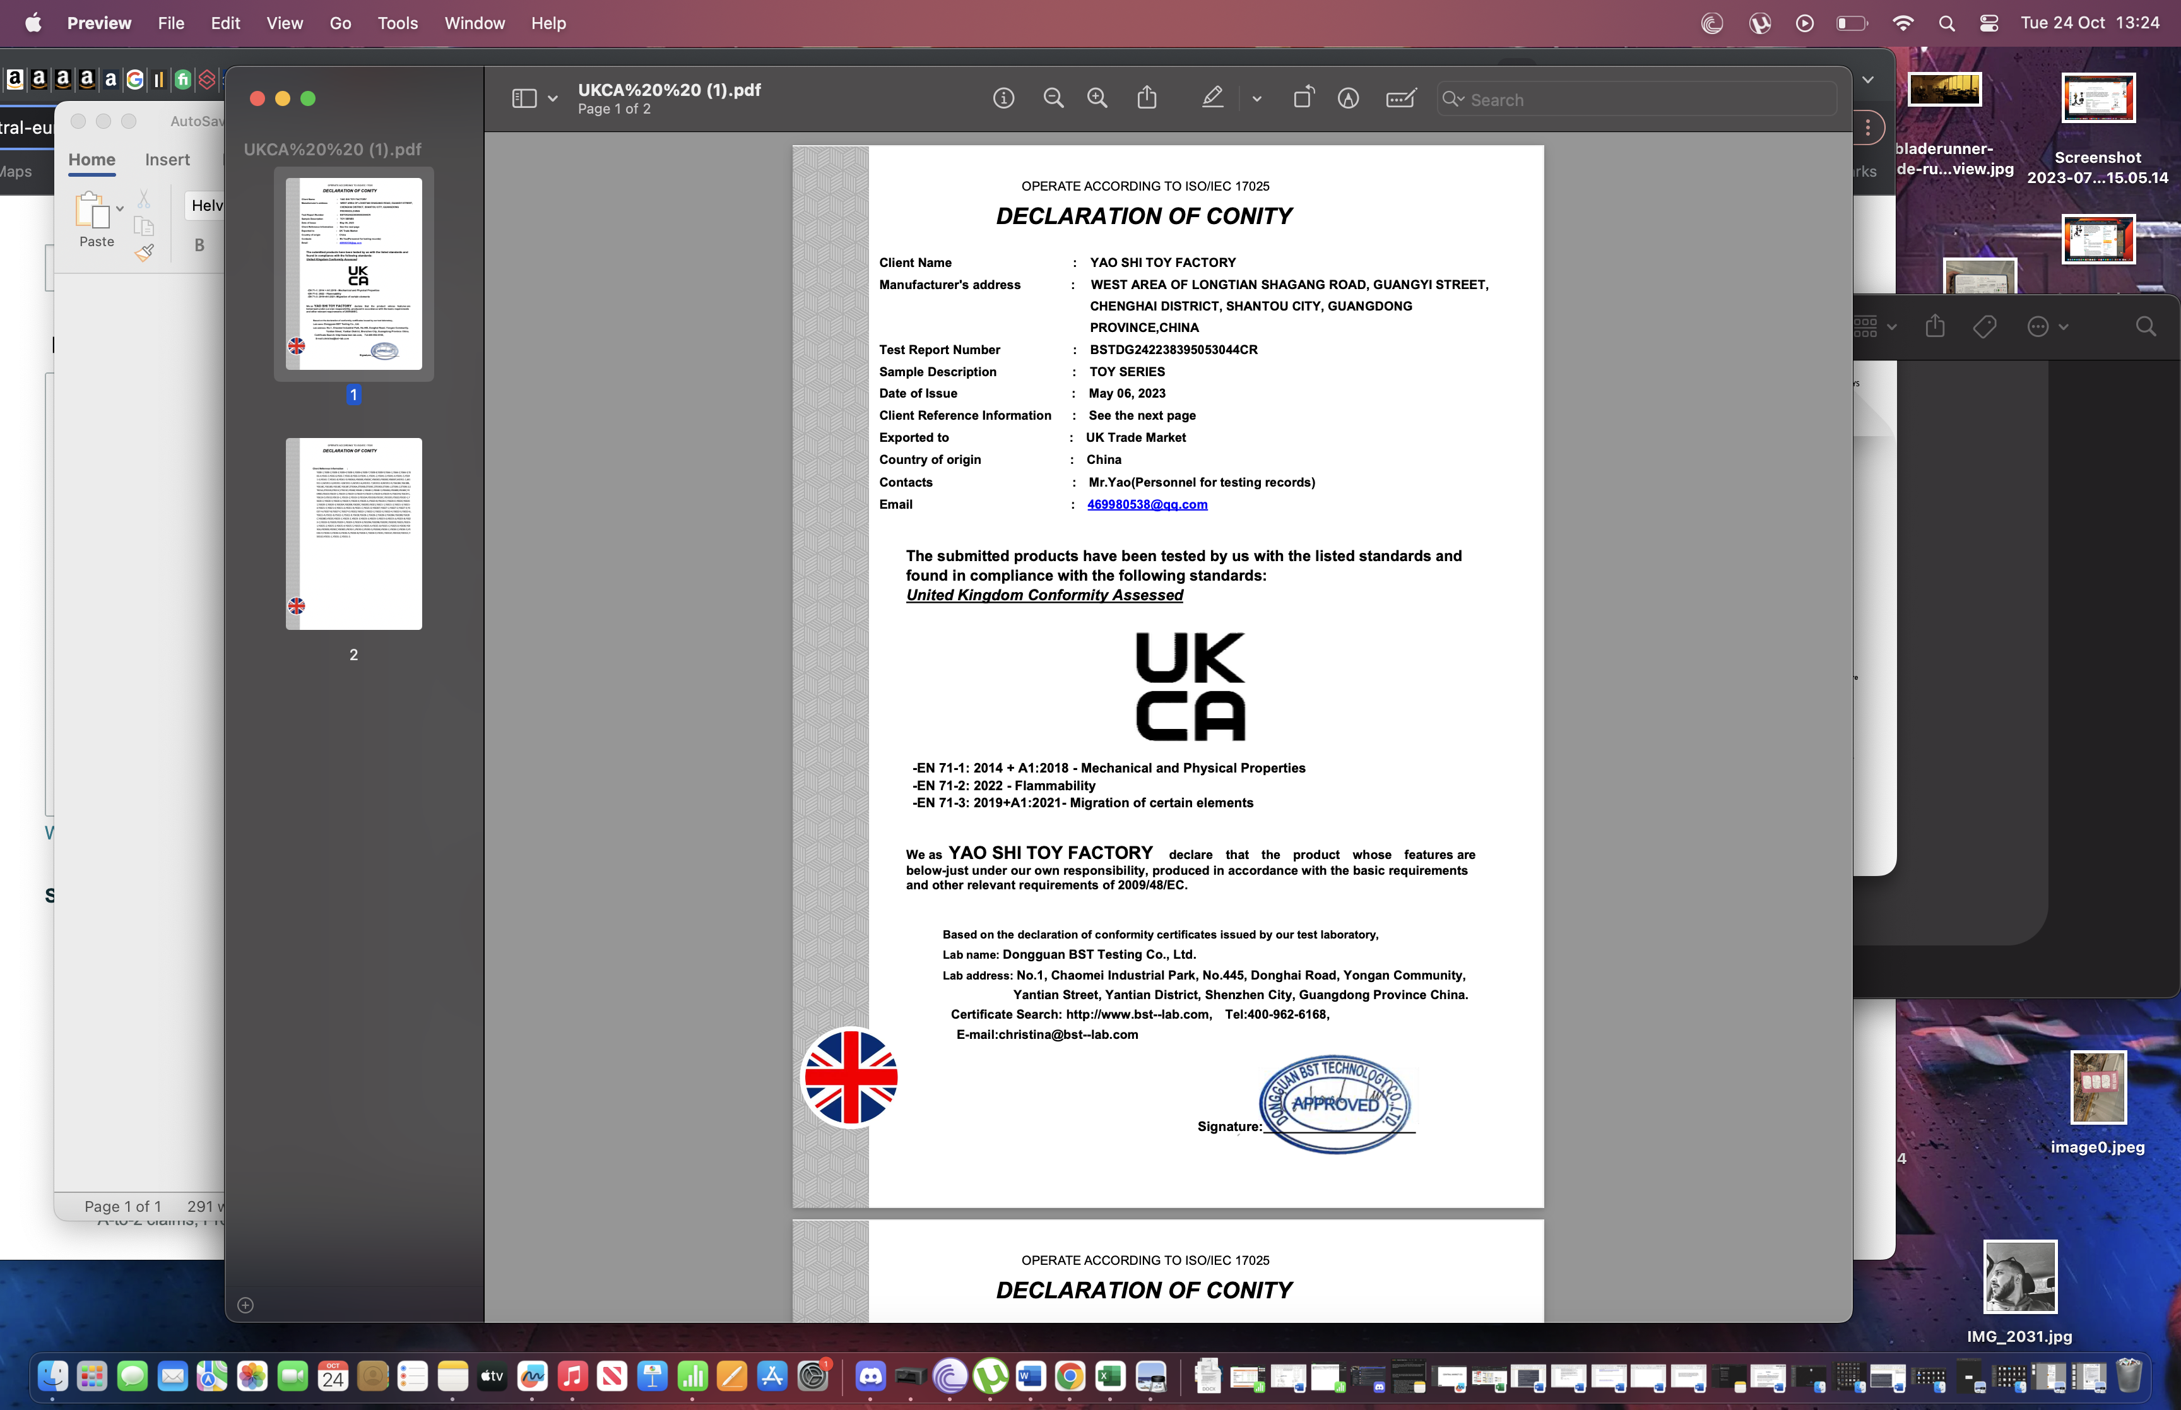The width and height of the screenshot is (2181, 1410).
Task: Switch to Home tab in Word window
Action: [92, 159]
